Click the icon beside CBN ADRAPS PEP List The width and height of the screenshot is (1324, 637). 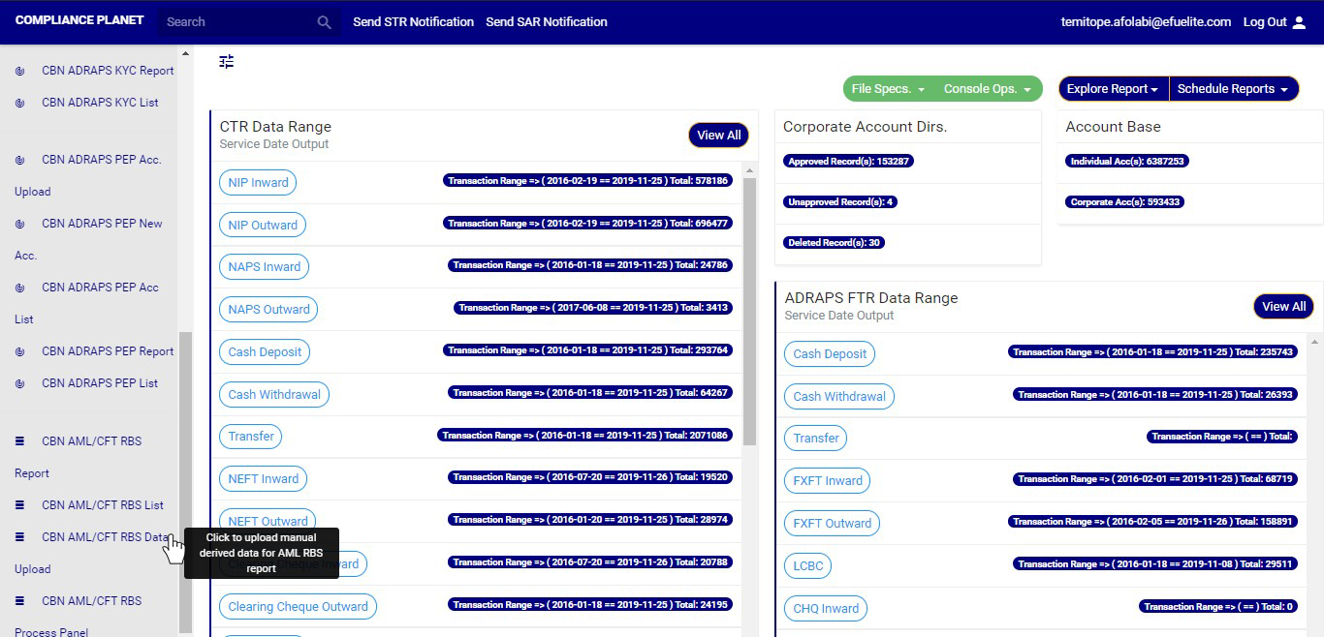coord(20,383)
